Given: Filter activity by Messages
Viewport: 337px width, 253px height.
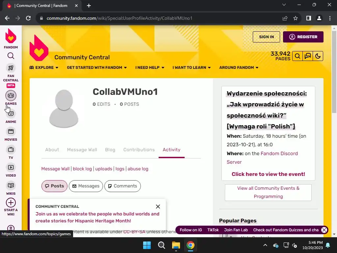Looking at the screenshot, I should pos(86,186).
